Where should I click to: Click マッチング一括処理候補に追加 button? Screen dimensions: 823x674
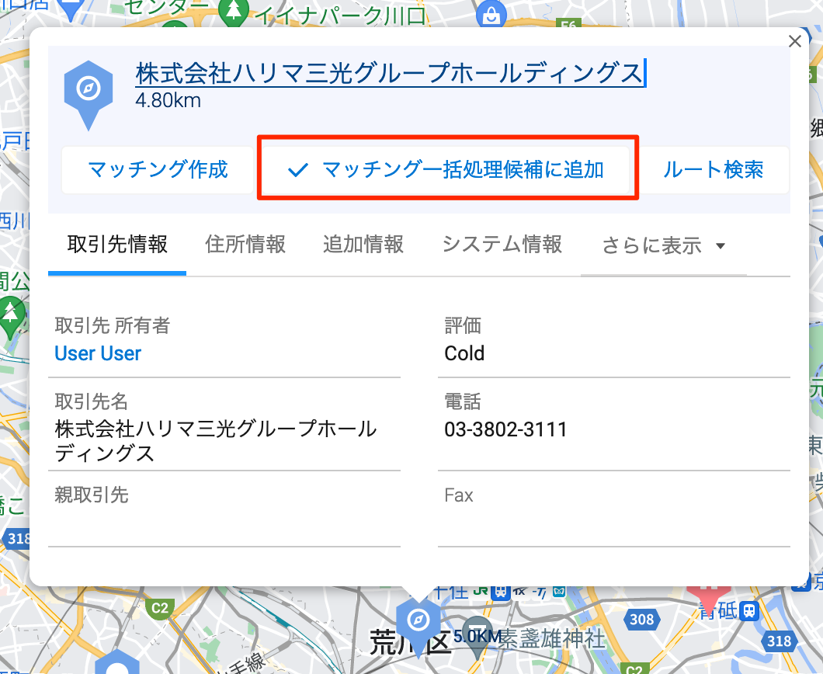pos(447,170)
